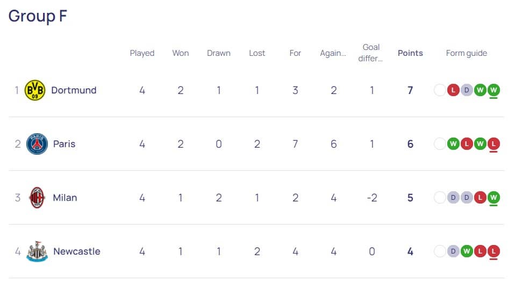The image size is (515, 289).
Task: Select Milan's underlined green W badge
Action: point(493,198)
